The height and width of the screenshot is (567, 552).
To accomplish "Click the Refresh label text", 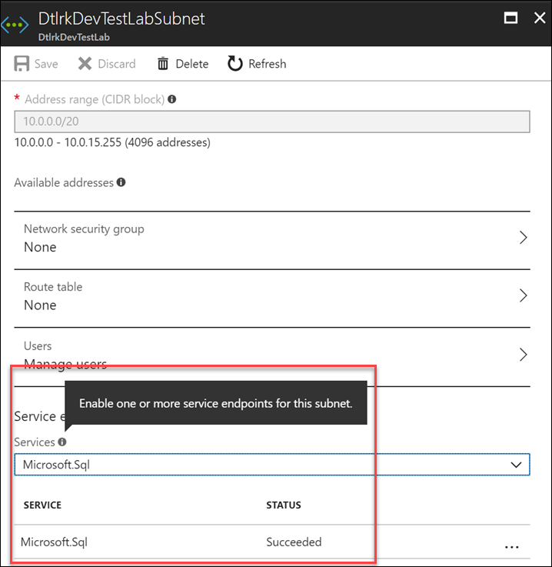I will (x=268, y=64).
